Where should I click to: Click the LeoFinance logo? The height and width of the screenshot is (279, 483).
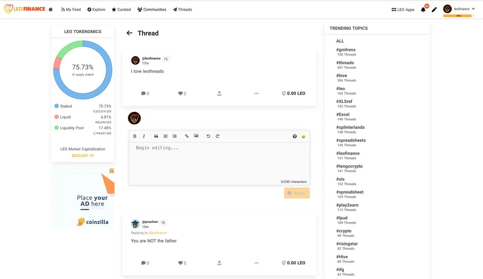point(25,9)
